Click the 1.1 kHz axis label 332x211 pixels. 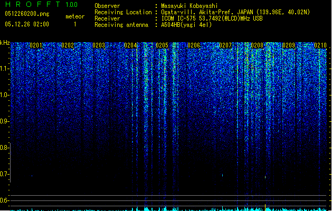tap(4, 69)
